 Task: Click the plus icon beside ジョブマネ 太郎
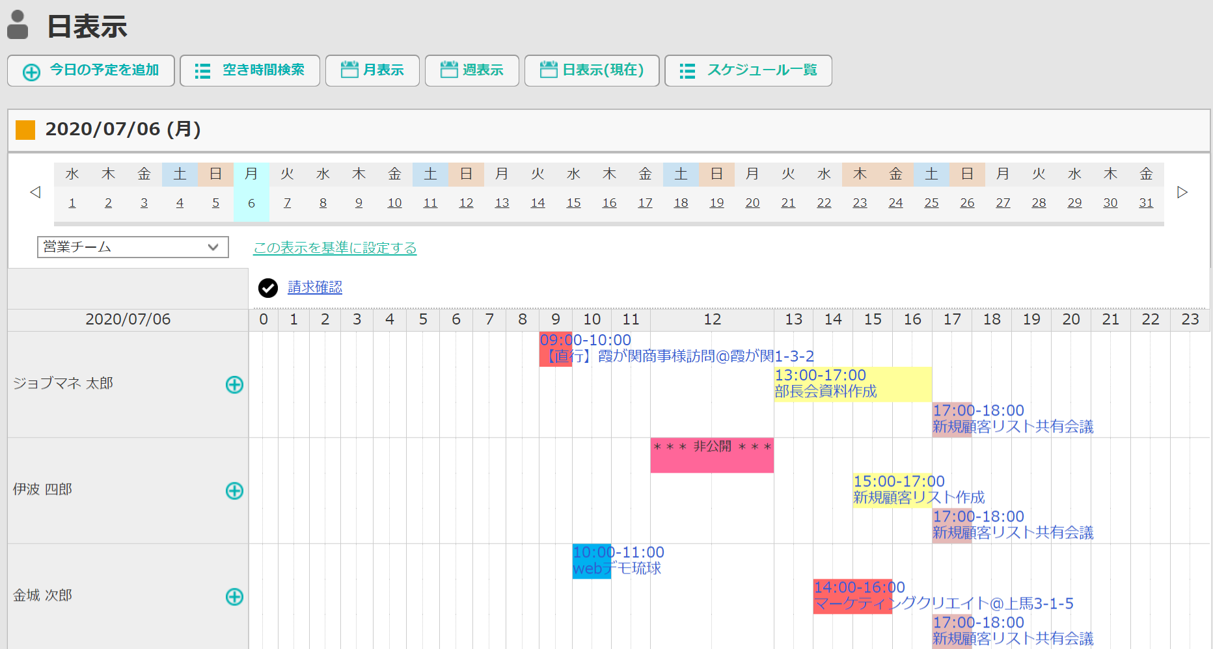234,385
